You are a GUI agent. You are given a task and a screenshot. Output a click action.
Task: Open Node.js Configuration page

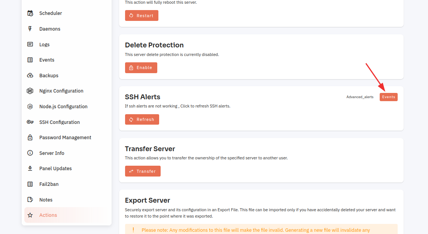point(67,106)
